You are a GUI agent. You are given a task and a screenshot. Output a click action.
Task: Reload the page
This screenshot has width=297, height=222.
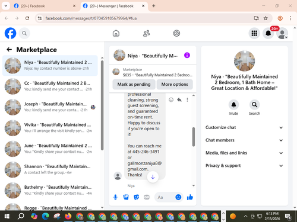(x=27, y=18)
